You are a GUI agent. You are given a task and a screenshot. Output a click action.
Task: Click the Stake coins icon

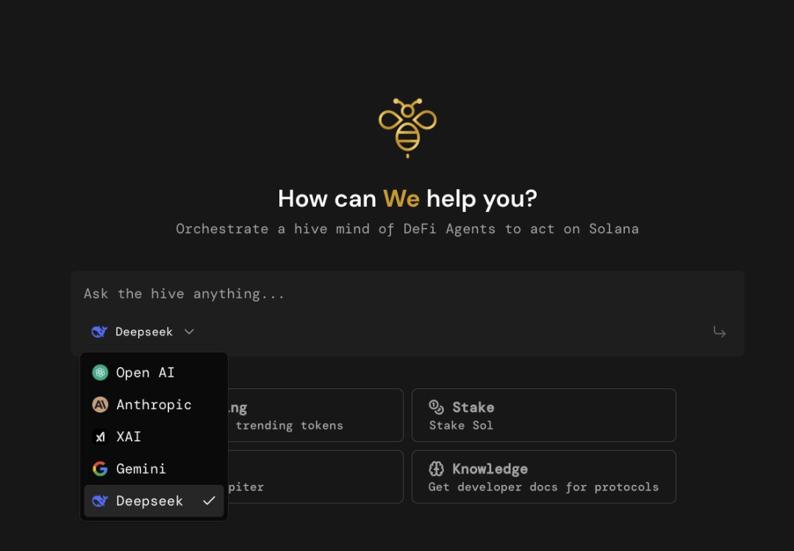click(436, 405)
